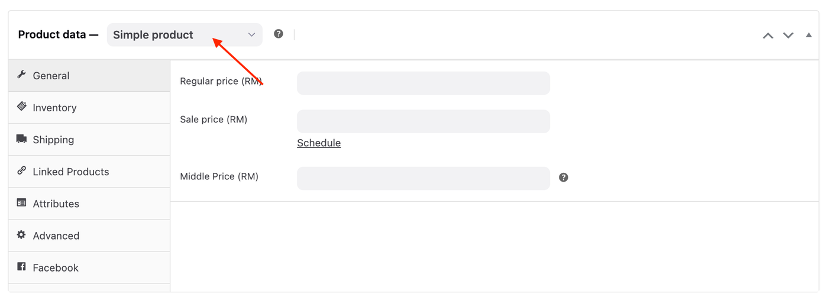
Task: Click the Middle Price input field
Action: pos(423,178)
